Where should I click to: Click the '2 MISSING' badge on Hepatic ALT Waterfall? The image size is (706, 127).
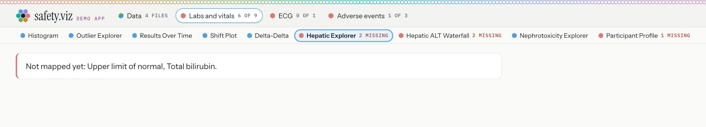487,35
